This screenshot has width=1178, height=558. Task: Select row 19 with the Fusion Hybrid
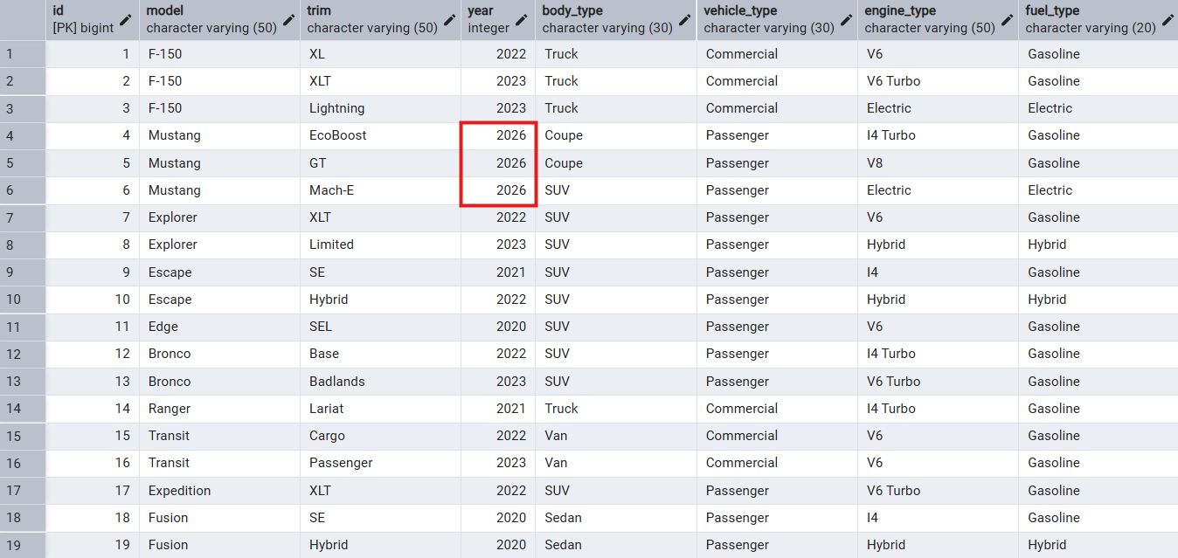23,544
